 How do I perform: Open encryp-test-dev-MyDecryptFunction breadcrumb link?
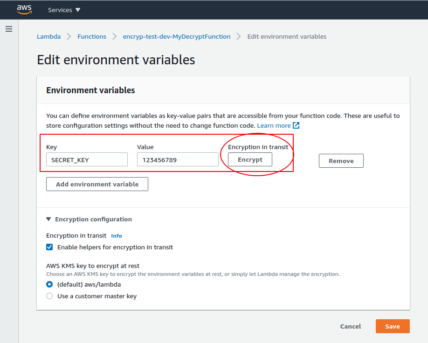click(x=177, y=36)
